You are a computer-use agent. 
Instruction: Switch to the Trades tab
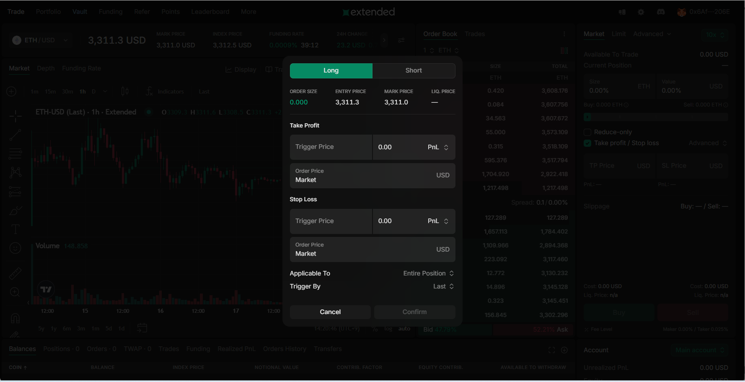click(474, 34)
